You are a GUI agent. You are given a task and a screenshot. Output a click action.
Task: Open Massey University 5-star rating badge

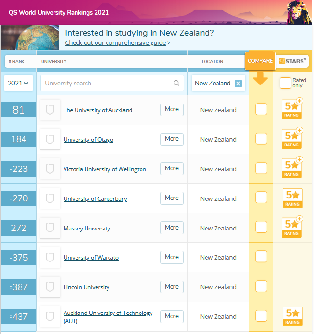[292, 227]
